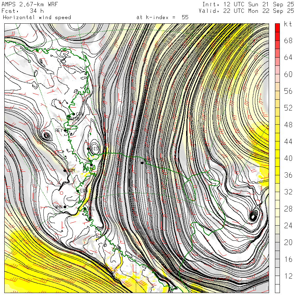This screenshot has height=296, width=296.
Task: Click the saturated yellow legend segment beside 44
Action: [x=277, y=146]
